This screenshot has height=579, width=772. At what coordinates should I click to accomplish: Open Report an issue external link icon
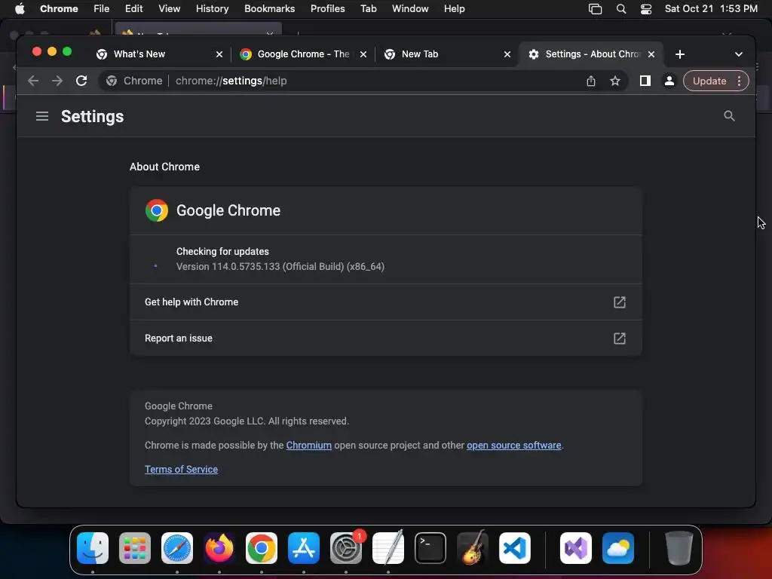coord(620,339)
